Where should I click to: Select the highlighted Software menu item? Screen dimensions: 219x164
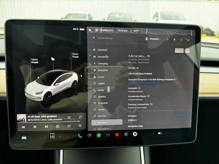click(x=107, y=122)
